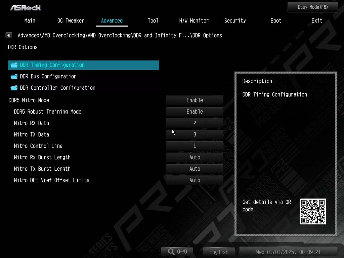Click the back arrow beside the breadcrumb path
Image resolution: width=344 pixels, height=258 pixels.
9,35
